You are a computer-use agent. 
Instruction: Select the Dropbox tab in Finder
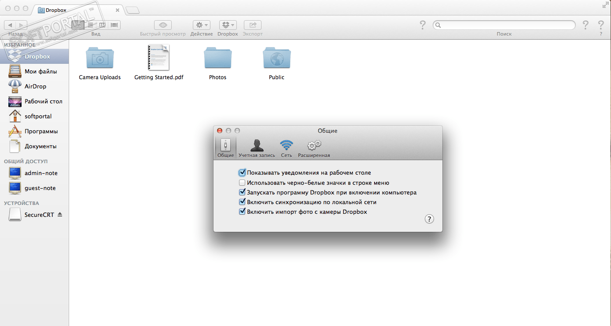pyautogui.click(x=78, y=10)
